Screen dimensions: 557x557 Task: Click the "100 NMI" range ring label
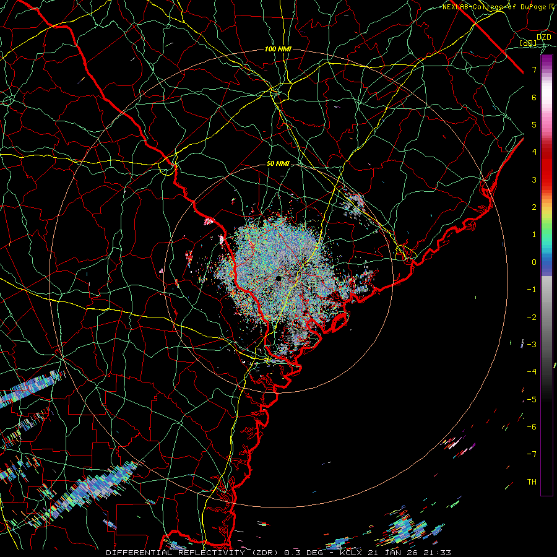coord(278,49)
